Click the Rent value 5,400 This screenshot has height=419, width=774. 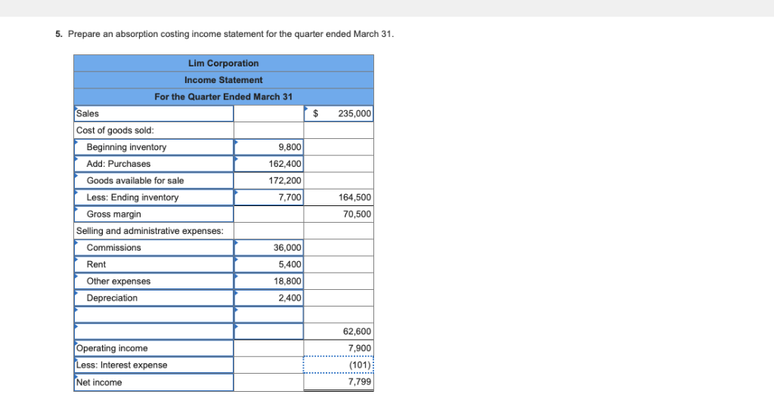268,264
